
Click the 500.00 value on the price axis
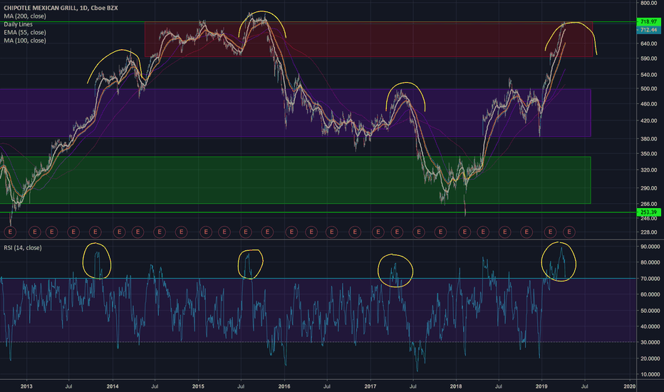[x=649, y=88]
